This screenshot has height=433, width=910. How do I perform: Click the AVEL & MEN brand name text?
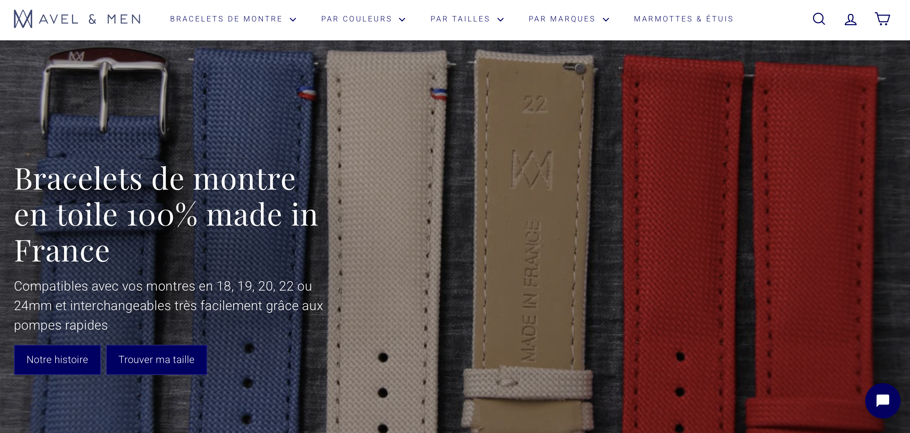point(90,19)
